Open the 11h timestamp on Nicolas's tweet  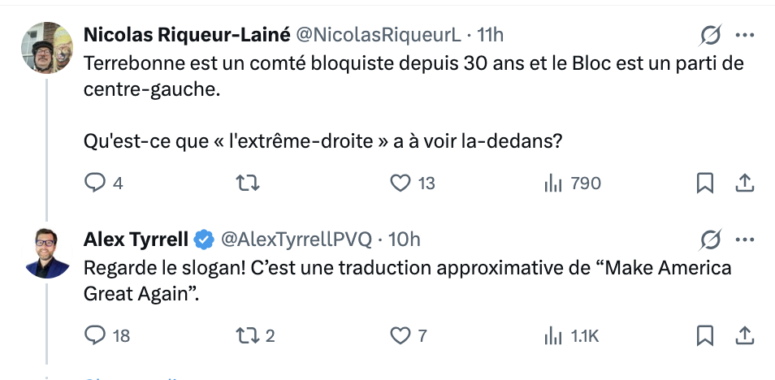(x=491, y=35)
